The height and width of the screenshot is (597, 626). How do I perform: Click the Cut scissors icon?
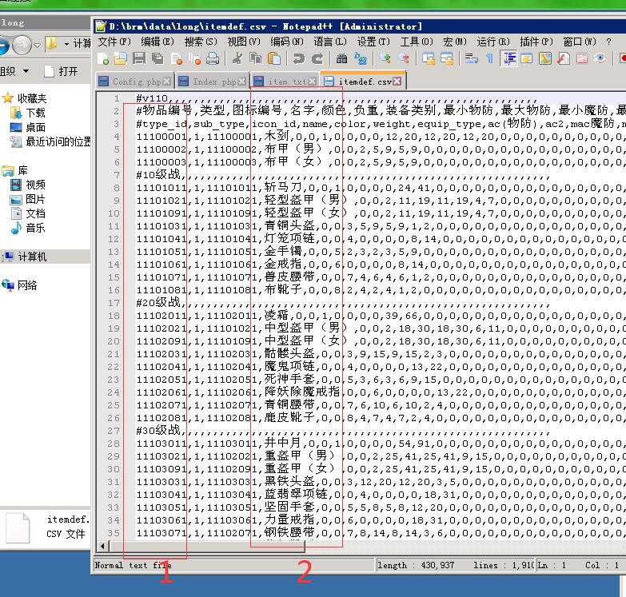click(237, 58)
